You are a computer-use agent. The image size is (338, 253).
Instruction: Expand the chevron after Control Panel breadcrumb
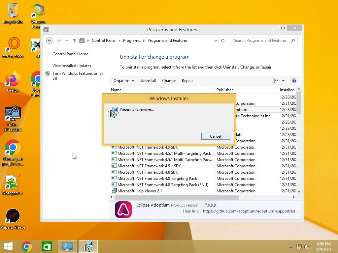coord(119,41)
